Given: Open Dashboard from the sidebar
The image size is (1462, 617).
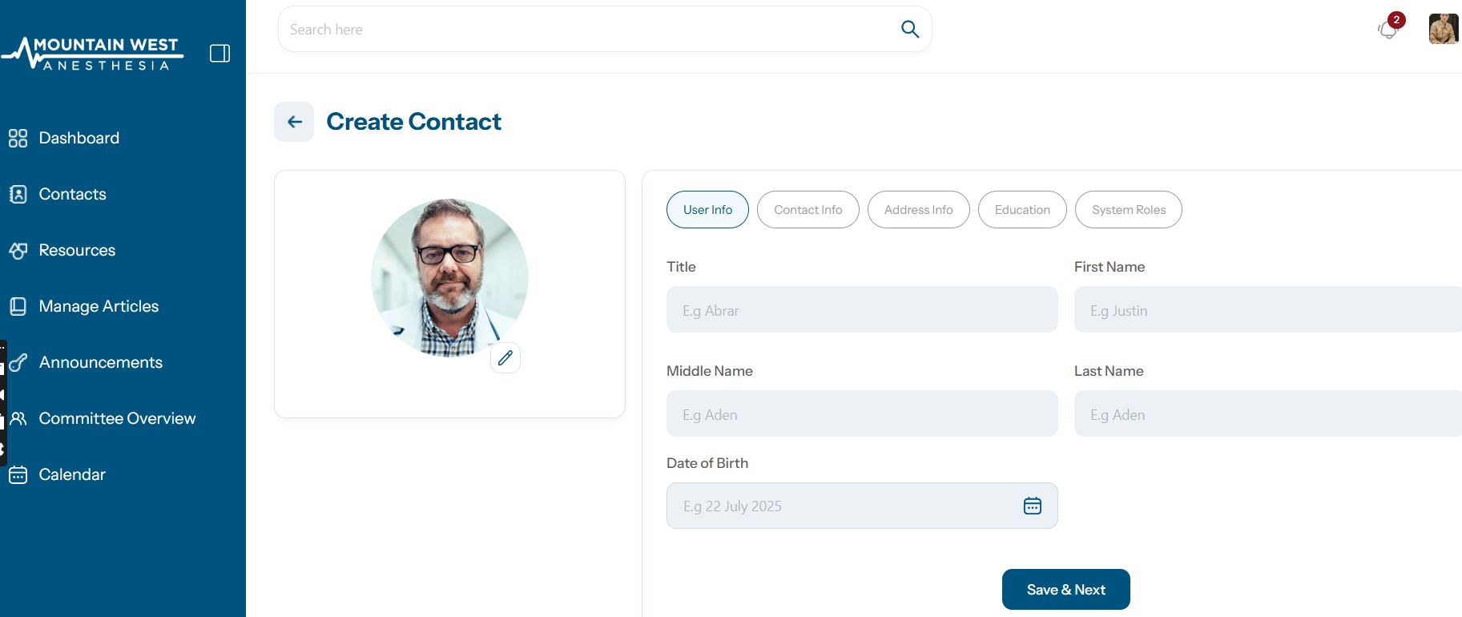Looking at the screenshot, I should pos(79,138).
